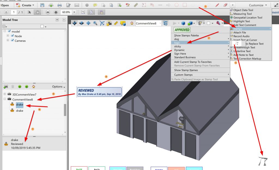Uncheck the model checkbox in Model Tree

(x=9, y=32)
